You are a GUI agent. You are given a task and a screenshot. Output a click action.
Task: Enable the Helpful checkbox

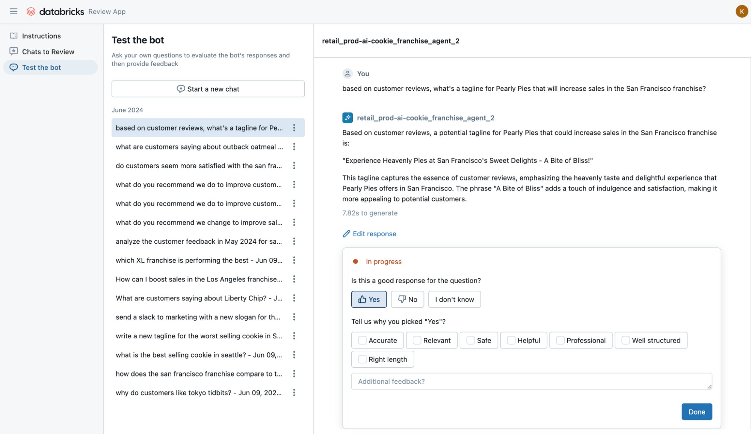click(511, 340)
